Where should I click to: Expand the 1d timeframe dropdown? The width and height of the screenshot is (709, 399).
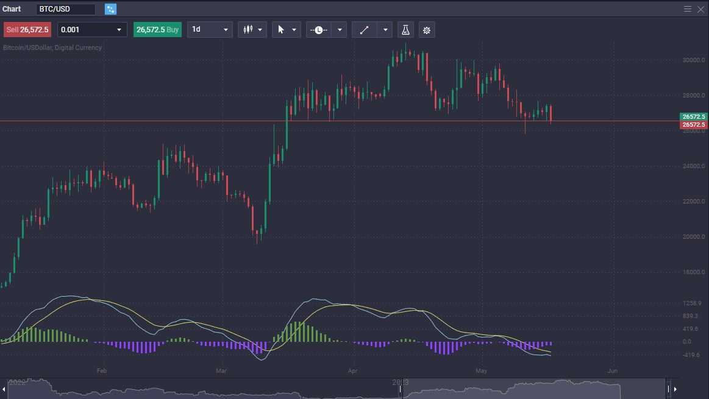[210, 29]
